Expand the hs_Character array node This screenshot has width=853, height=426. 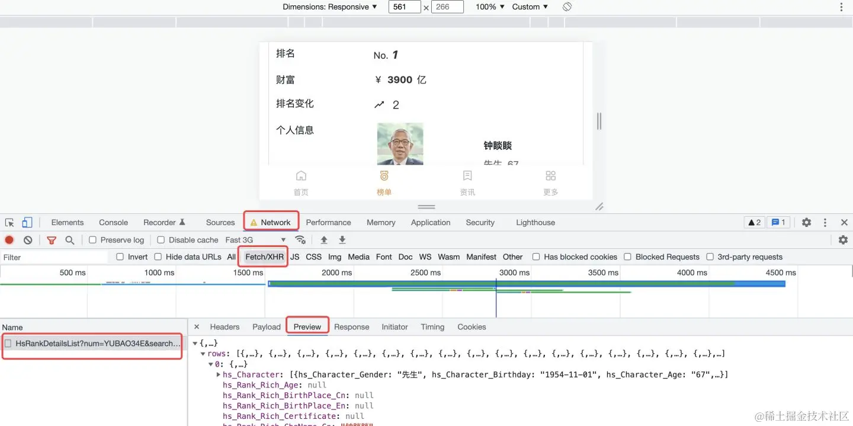(218, 374)
